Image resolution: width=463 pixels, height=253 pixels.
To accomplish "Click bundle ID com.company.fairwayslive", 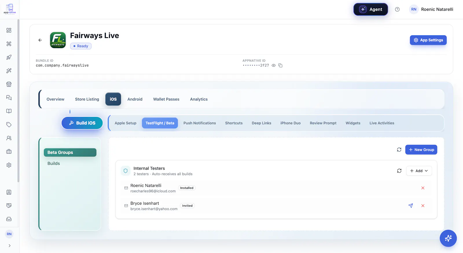I will pyautogui.click(x=62, y=65).
